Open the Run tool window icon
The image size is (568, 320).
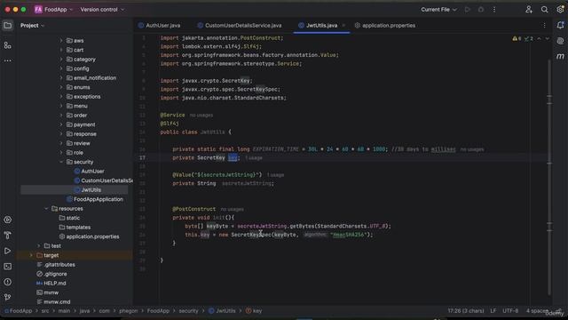[8, 251]
